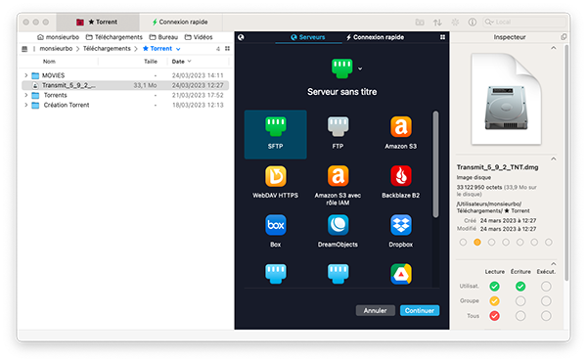This screenshot has width=587, height=362.
Task: Open the Vidéos favorite folder
Action: (x=199, y=37)
